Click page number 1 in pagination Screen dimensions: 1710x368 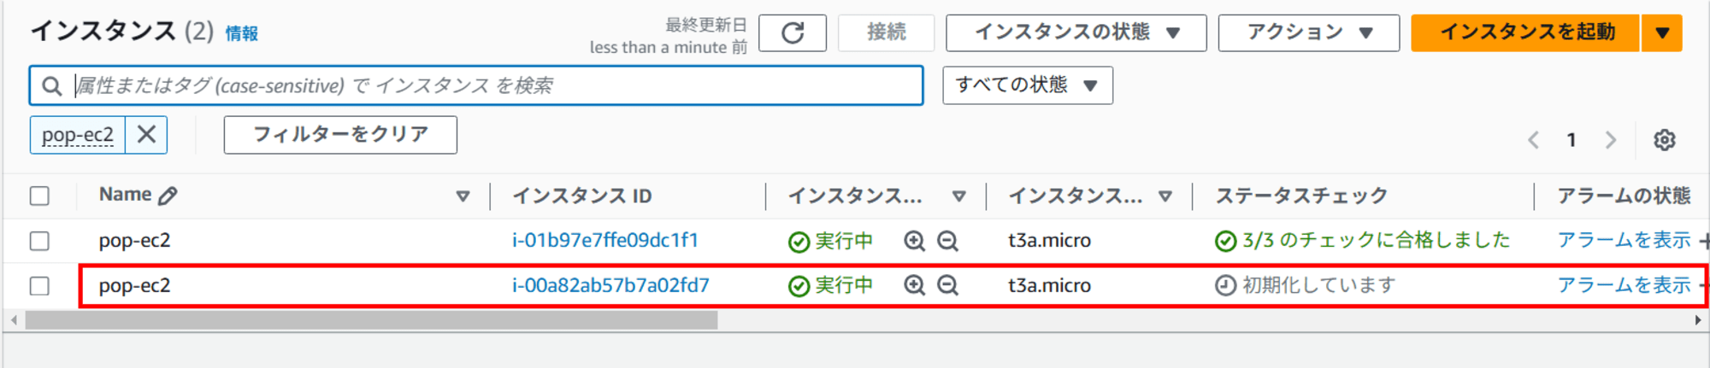(x=1571, y=140)
